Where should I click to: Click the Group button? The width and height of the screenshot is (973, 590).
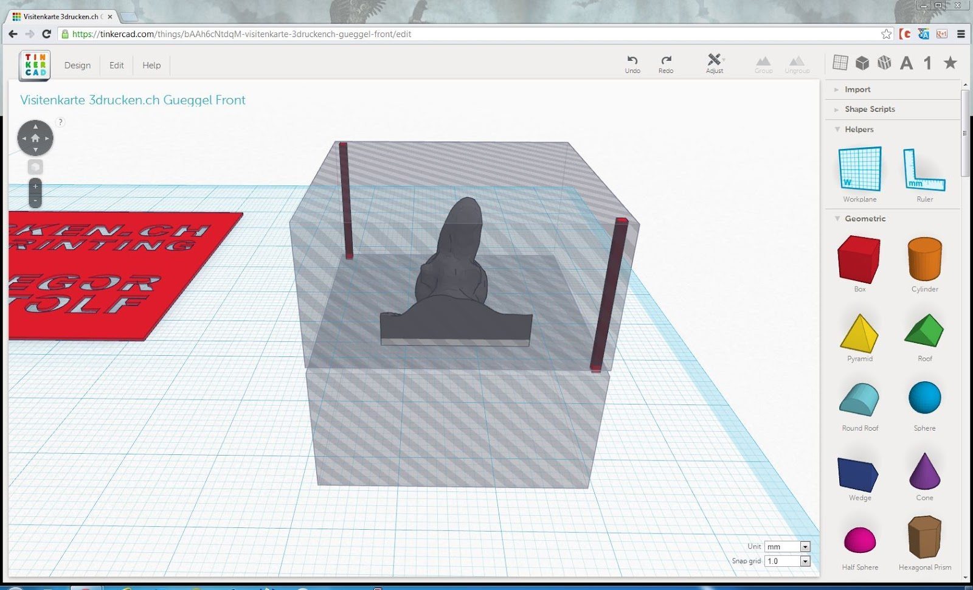pyautogui.click(x=763, y=64)
